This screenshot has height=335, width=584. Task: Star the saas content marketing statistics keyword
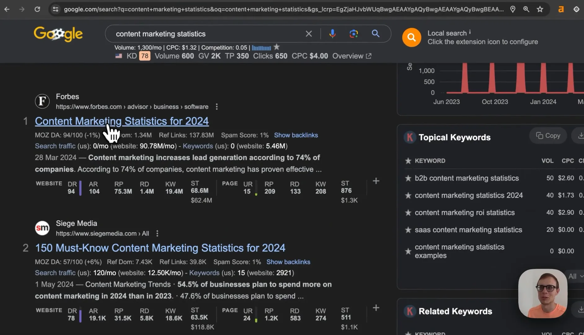coord(408,230)
